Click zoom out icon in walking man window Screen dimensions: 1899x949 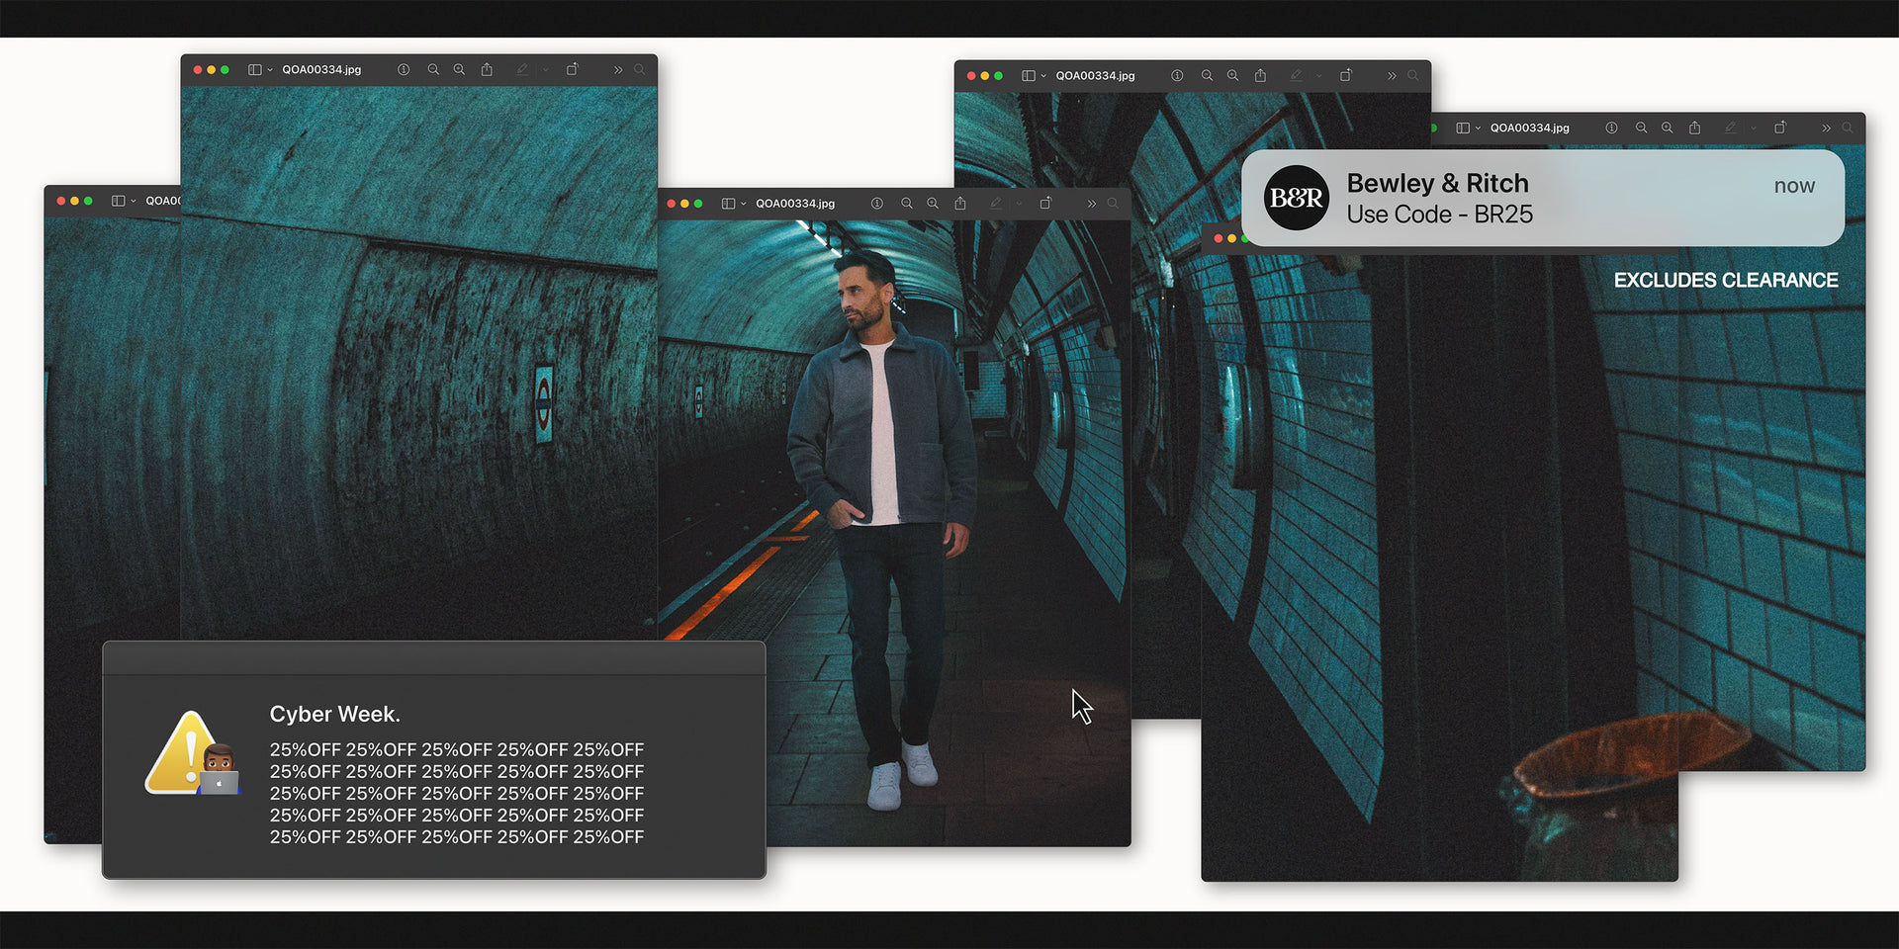pyautogui.click(x=906, y=204)
